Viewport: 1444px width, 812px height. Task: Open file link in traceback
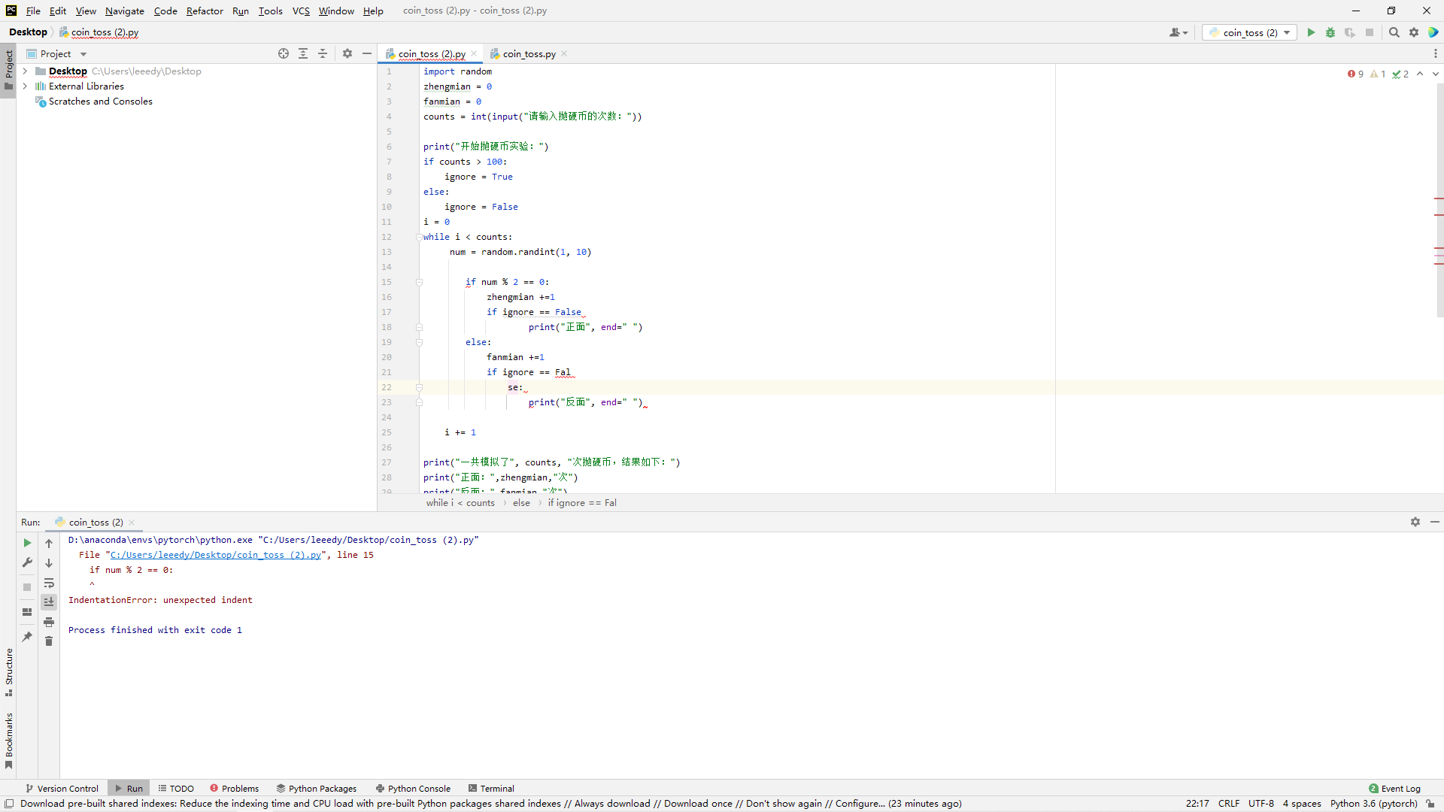(x=216, y=555)
